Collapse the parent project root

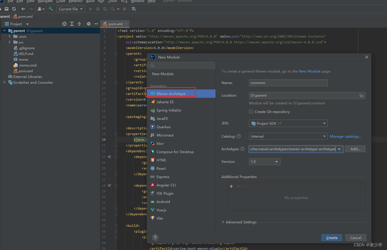click(4, 31)
